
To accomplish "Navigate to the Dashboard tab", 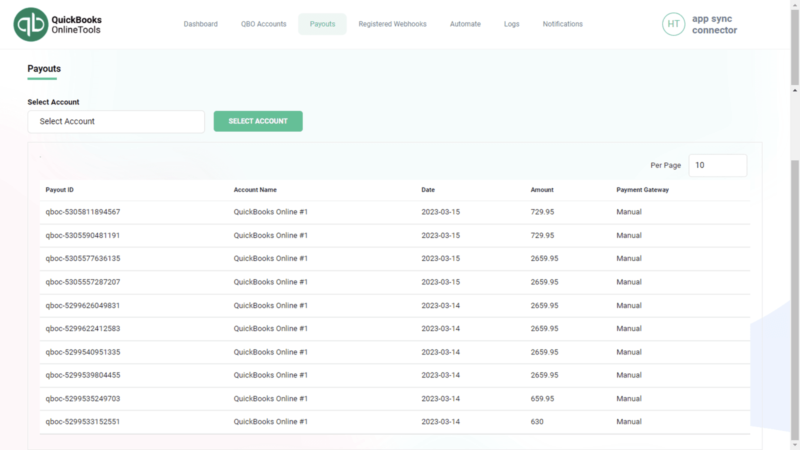I will coord(200,23).
